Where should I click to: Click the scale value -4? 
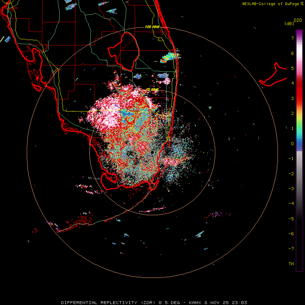(291, 204)
